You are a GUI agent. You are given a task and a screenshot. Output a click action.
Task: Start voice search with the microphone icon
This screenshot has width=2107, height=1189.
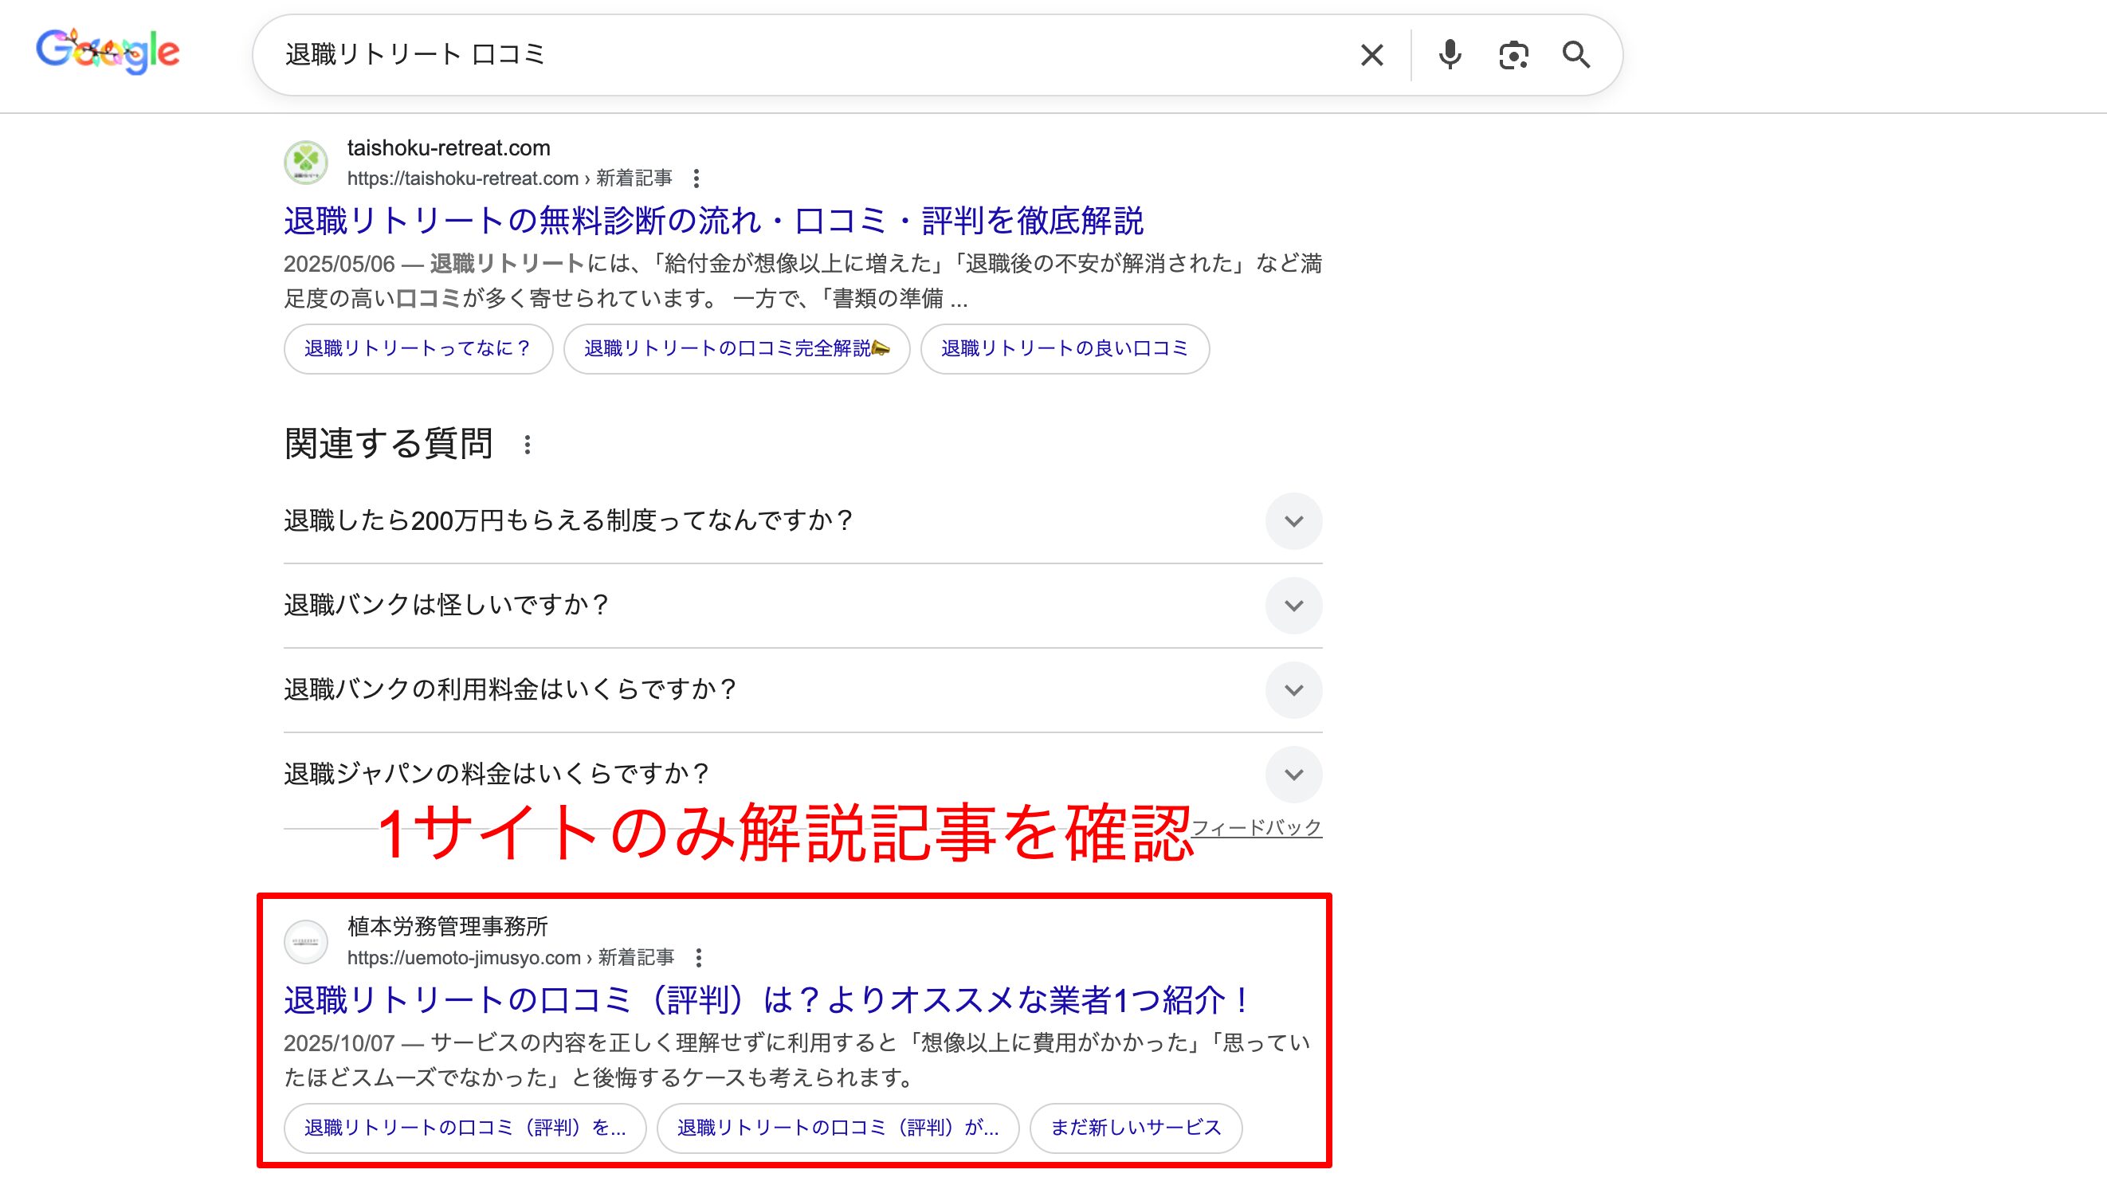tap(1450, 55)
